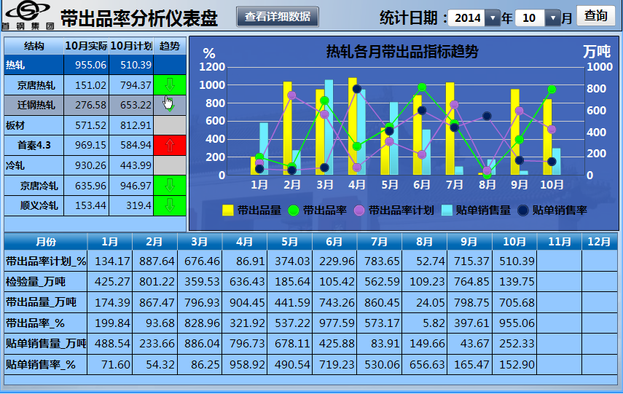Click the 月份 header in bottom table
This screenshot has height=394, width=623.
point(45,241)
